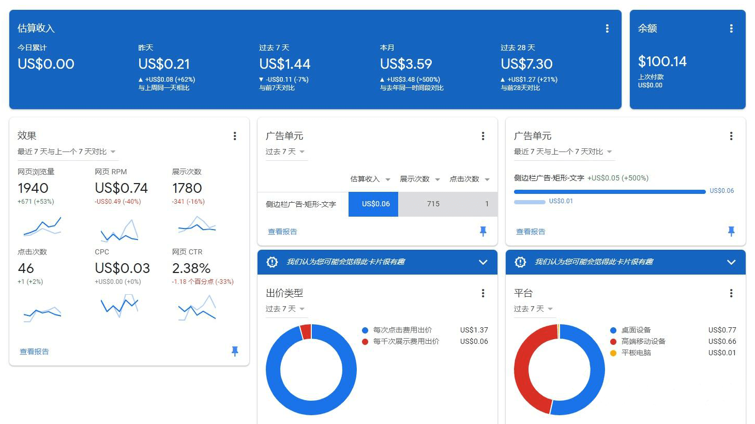This screenshot has height=424, width=755.
Task: Collapse the suggestion banner above 出价类型
Action: 483,262
